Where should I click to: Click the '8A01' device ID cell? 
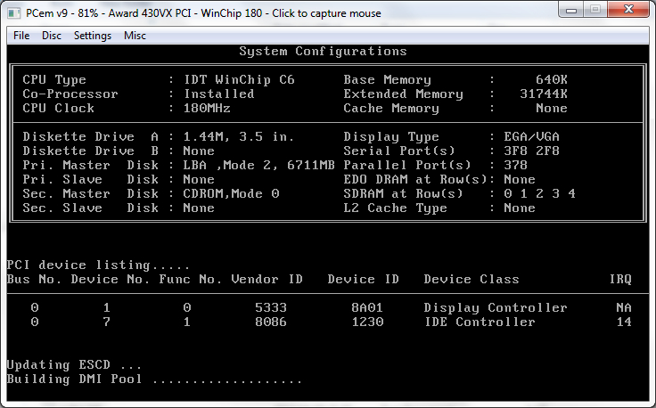click(x=367, y=307)
